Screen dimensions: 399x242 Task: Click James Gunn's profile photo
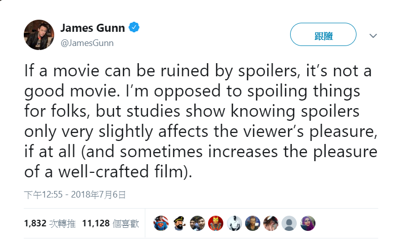coord(39,35)
